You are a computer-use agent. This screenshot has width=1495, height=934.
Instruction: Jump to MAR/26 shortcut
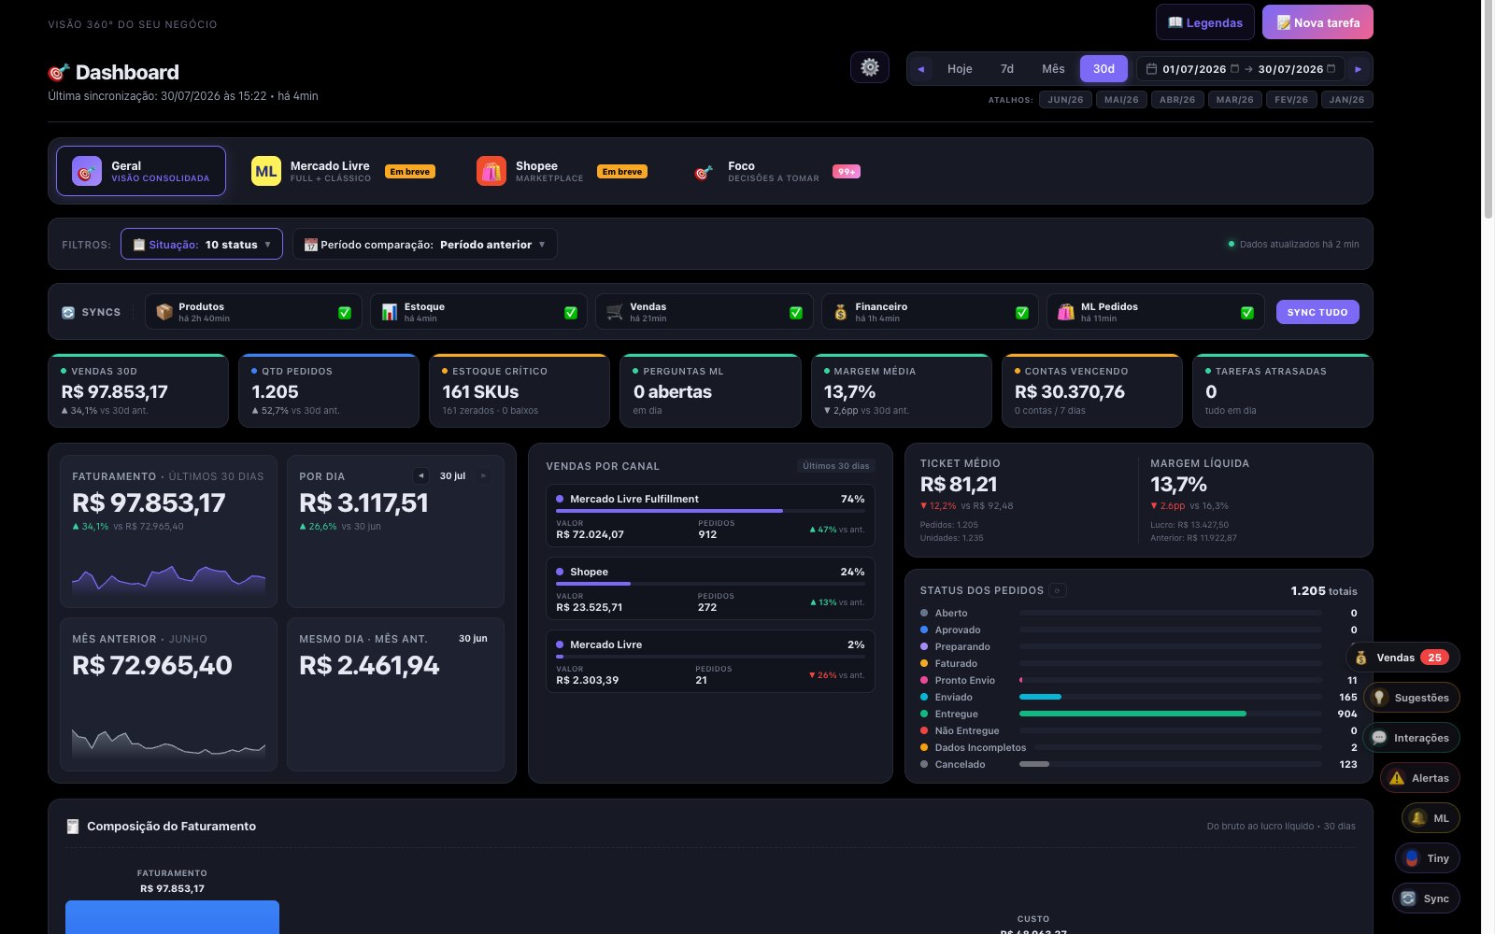coord(1234,100)
